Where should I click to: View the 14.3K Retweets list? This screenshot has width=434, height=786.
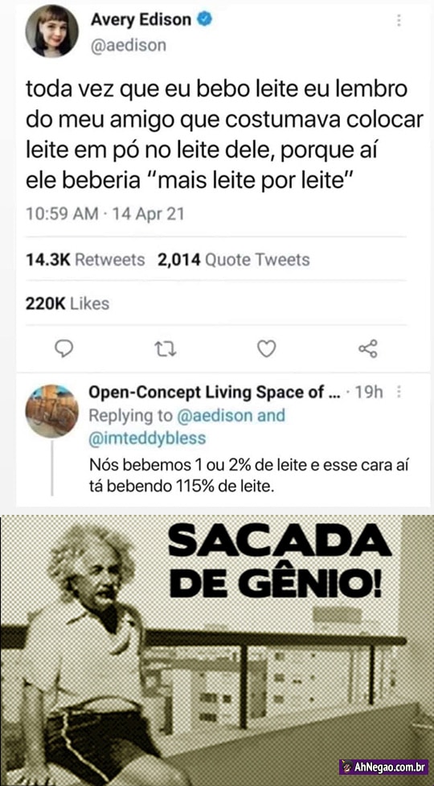pyautogui.click(x=85, y=260)
